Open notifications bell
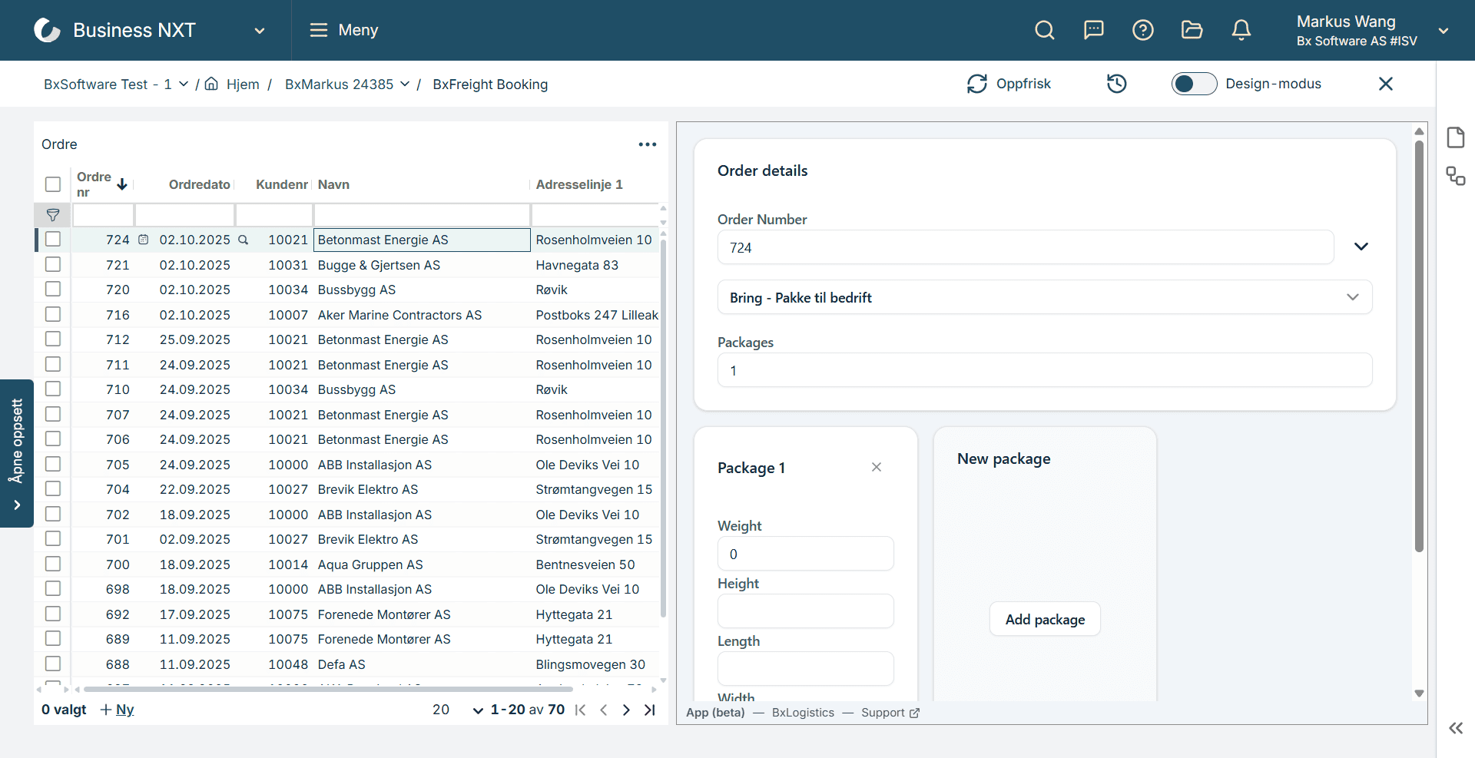1475x758 pixels. pos(1241,30)
